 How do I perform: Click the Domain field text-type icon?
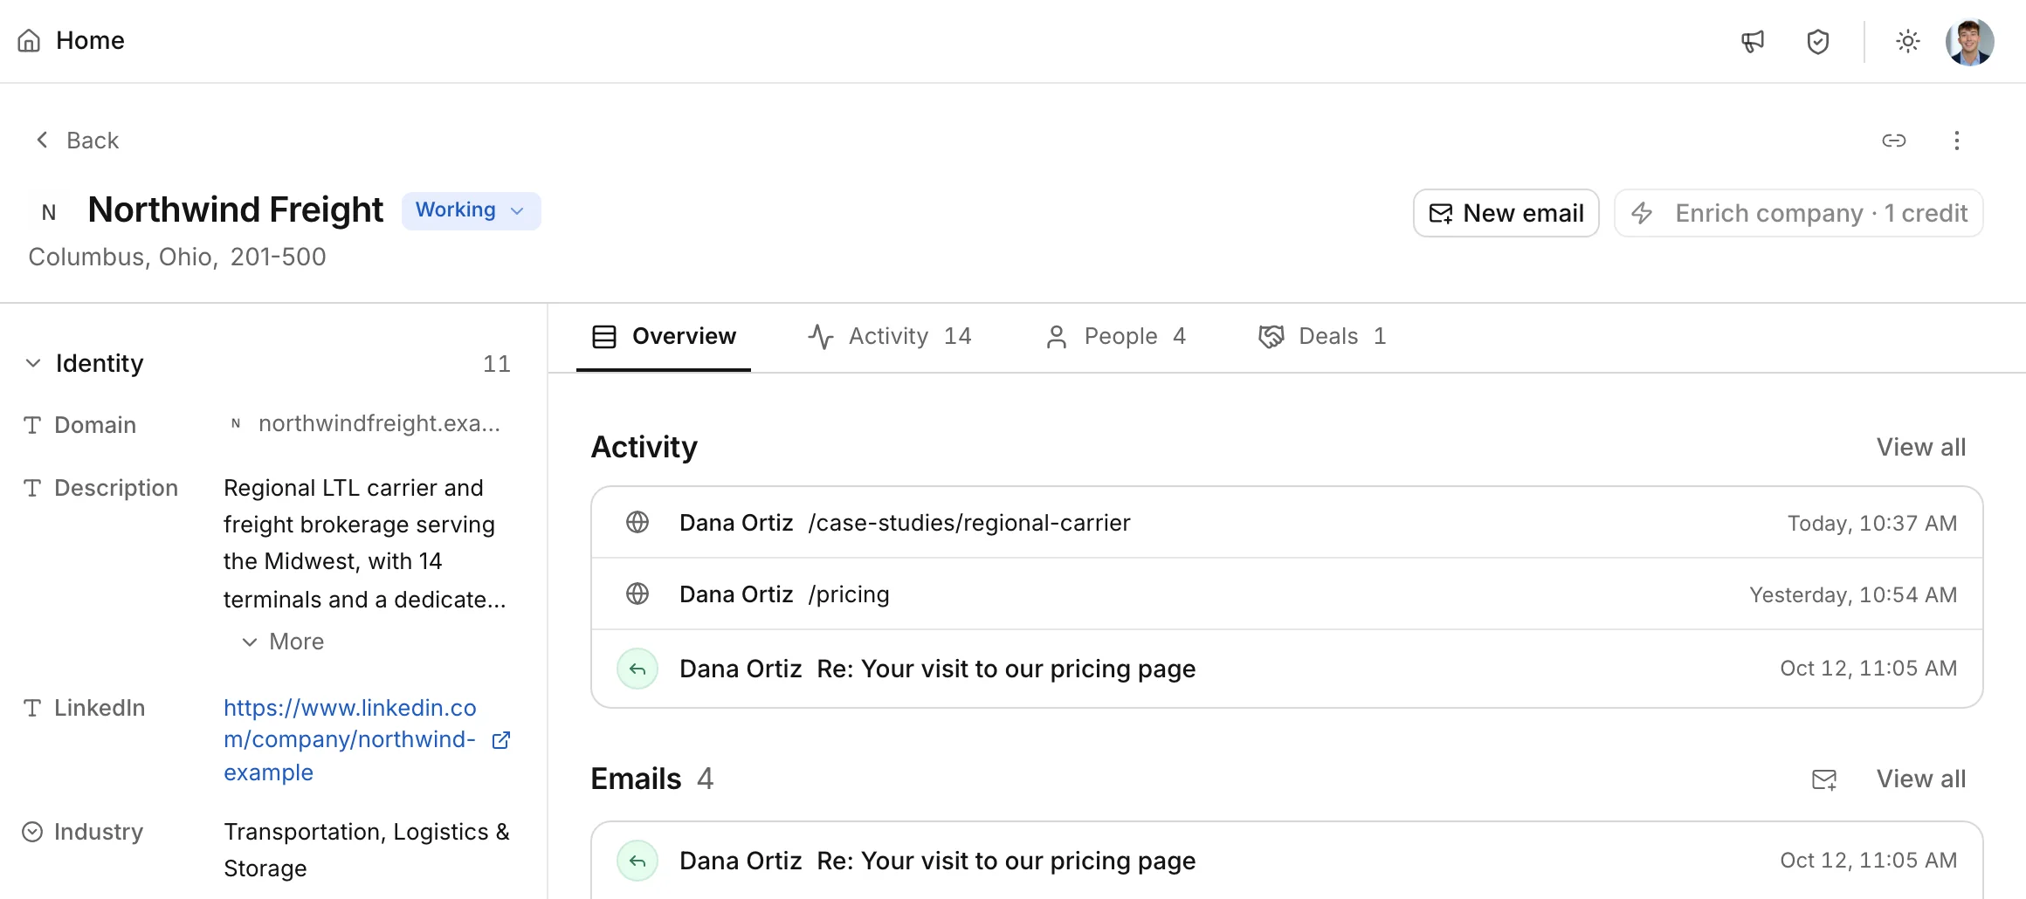(32, 425)
